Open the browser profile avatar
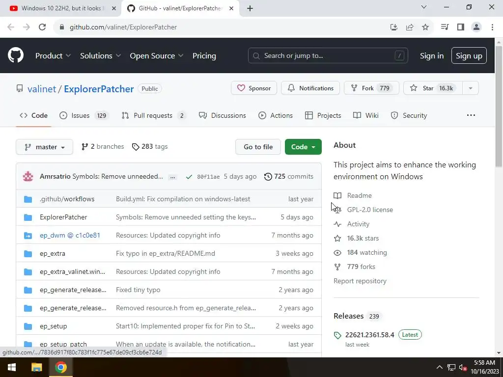503x377 pixels. pos(476,27)
